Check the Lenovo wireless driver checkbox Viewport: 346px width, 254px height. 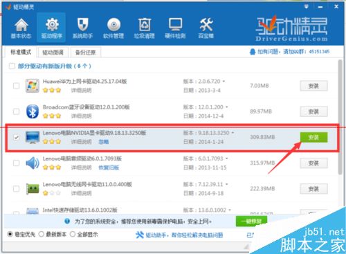(16, 189)
